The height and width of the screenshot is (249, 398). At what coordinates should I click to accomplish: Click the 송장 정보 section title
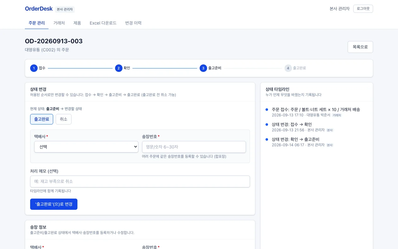tap(38, 227)
